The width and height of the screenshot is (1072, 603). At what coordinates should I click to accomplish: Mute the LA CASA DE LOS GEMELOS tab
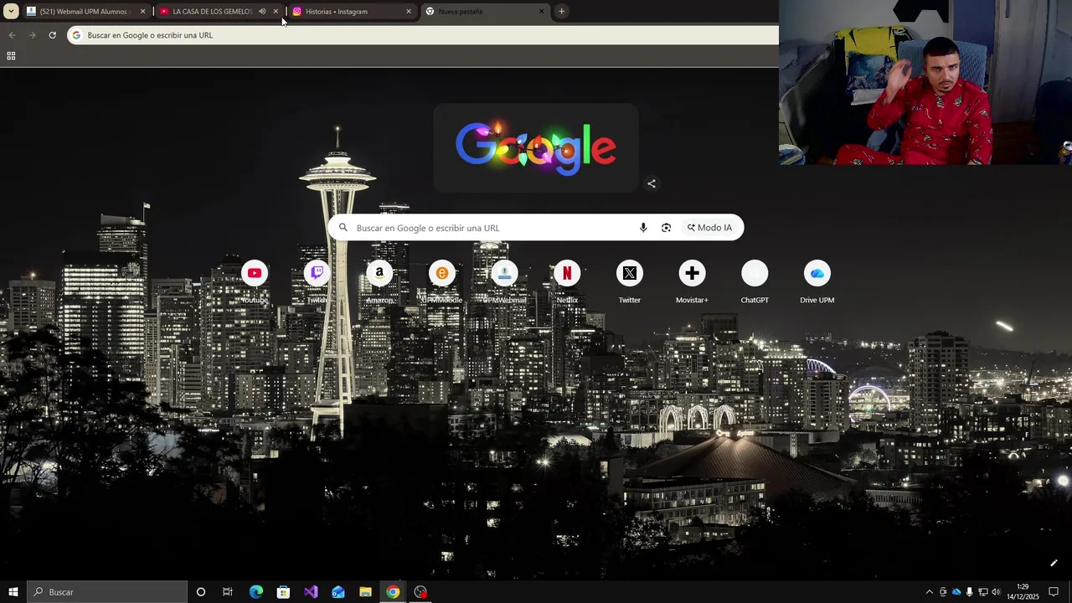point(262,12)
